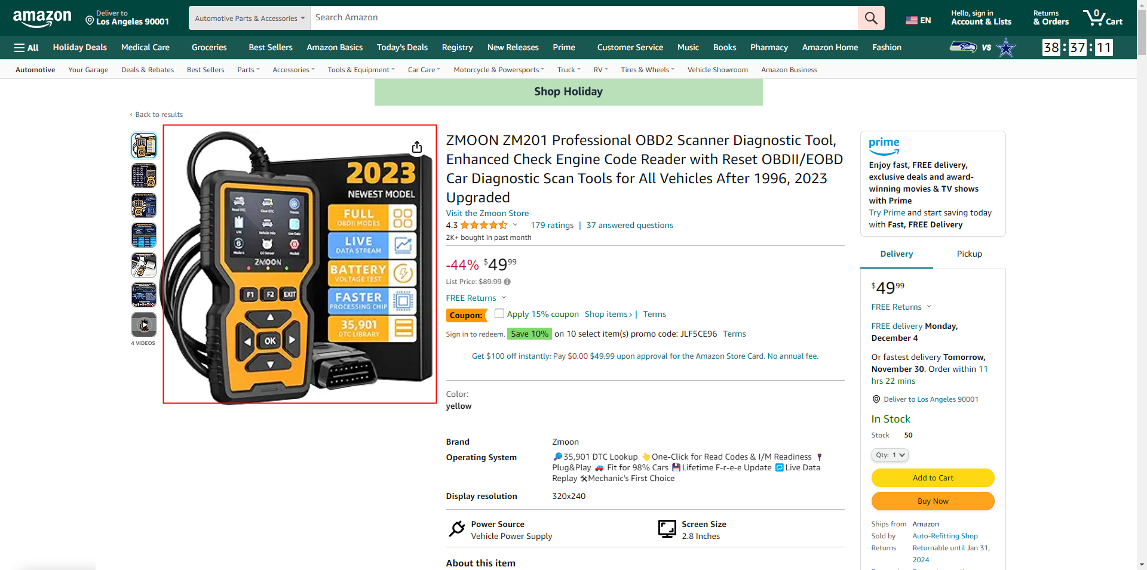1147x570 pixels.
Task: Open Terms link beside promo code
Action: [x=734, y=334]
